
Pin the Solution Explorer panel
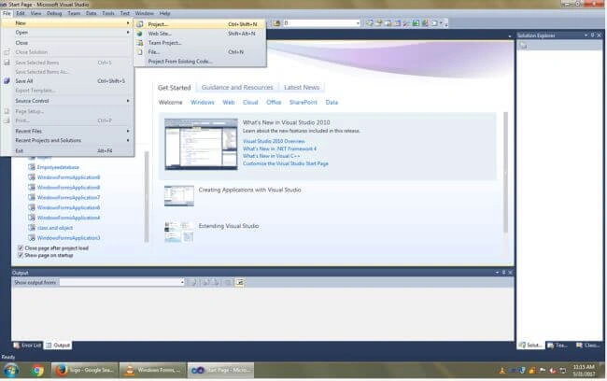point(592,35)
